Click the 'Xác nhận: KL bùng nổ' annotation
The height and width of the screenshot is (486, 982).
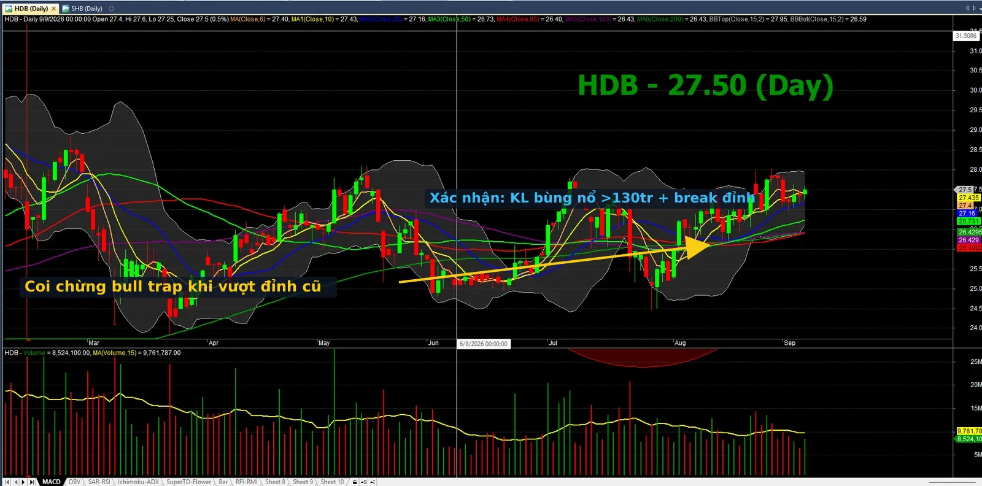tap(592, 198)
